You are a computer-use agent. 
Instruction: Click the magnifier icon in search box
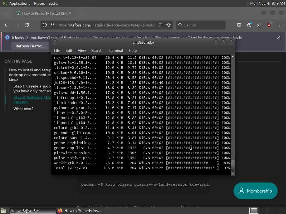pos(180,25)
